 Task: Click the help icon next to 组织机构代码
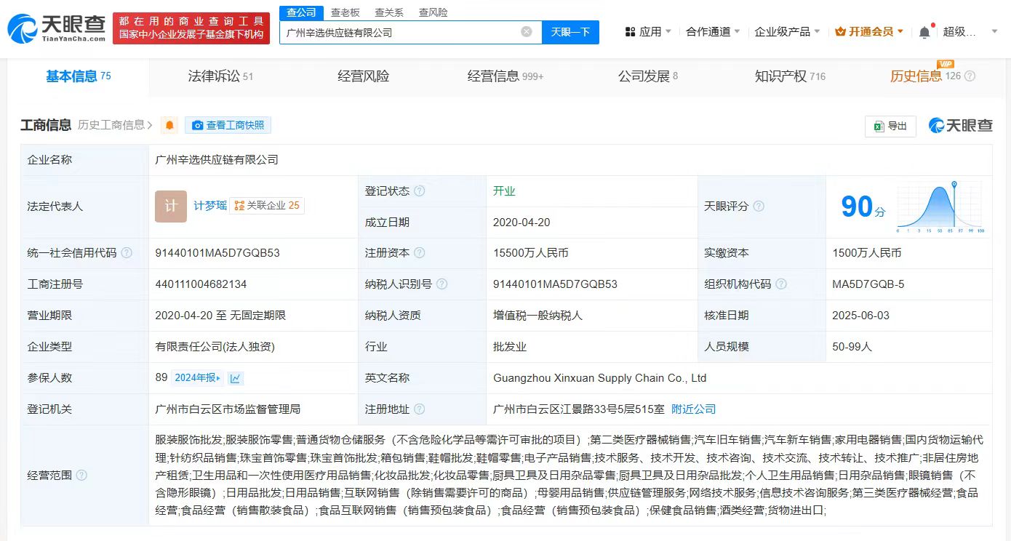(781, 284)
